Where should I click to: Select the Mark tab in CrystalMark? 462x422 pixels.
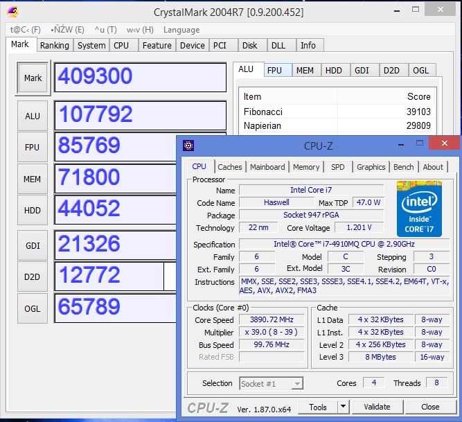pos(20,44)
